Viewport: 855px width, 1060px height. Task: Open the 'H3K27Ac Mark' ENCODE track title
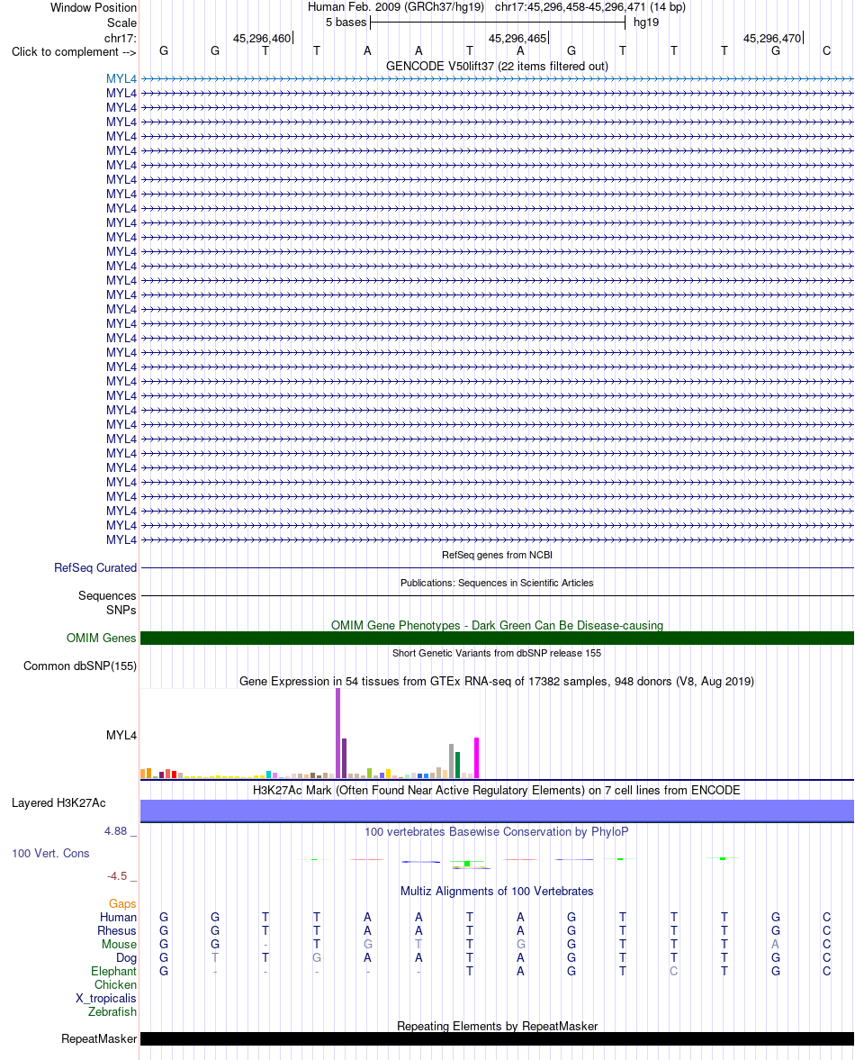(497, 790)
